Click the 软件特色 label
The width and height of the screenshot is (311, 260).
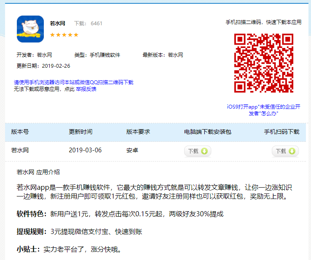coord(32,214)
